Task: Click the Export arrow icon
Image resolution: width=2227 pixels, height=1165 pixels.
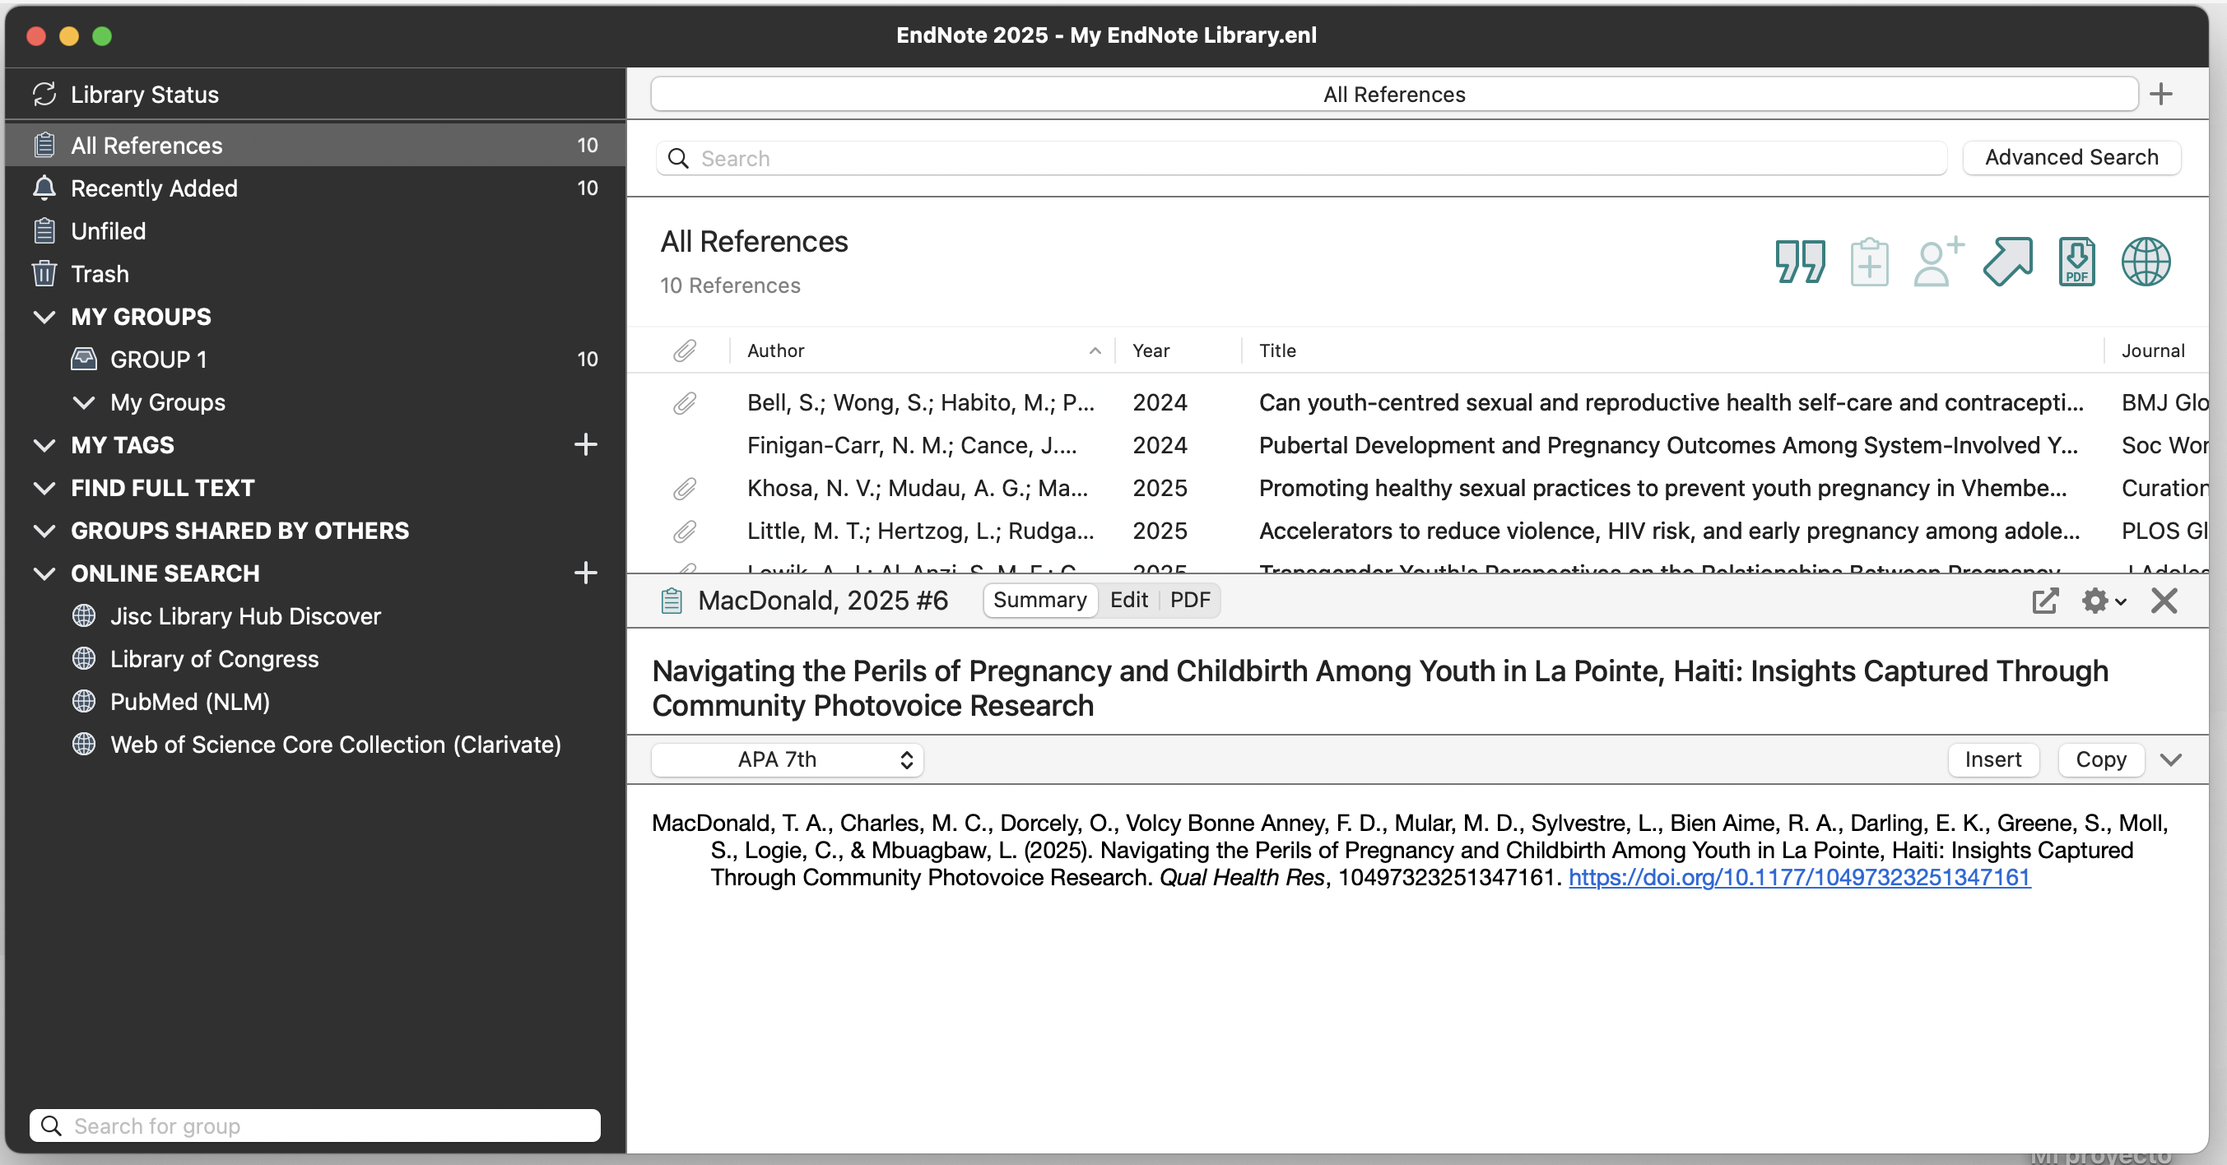Action: [2007, 261]
